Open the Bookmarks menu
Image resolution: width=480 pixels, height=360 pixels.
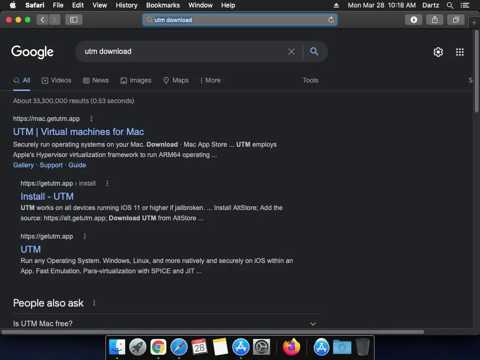[163, 5]
